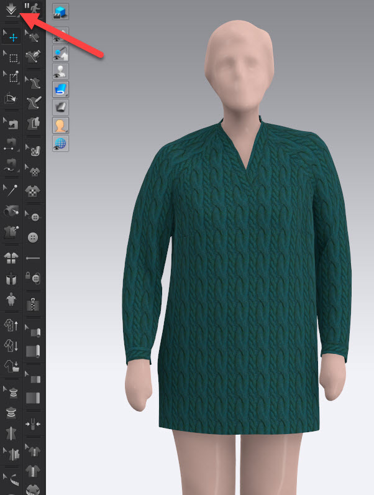The image size is (374, 495).
Task: Start simulation with the down-arrow Simulate icon
Action: coord(11,10)
